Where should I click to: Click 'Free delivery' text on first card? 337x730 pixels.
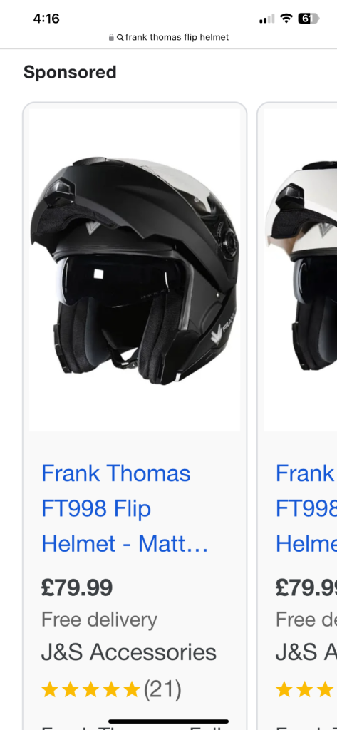coord(99,620)
